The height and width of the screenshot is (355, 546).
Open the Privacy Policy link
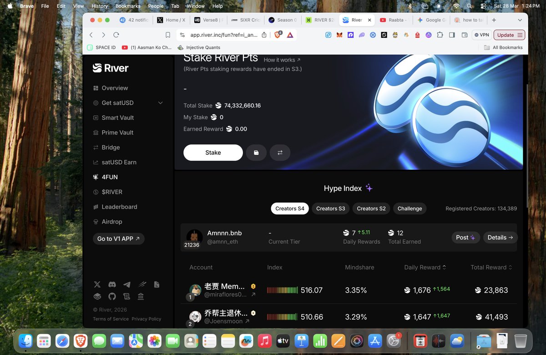147,319
